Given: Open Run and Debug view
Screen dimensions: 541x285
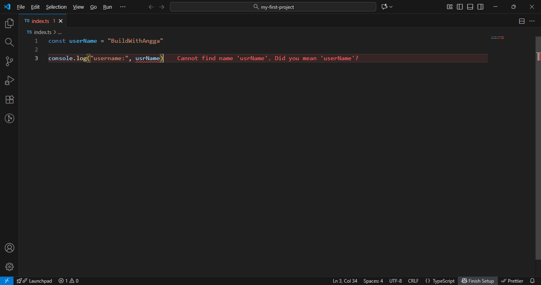Looking at the screenshot, I should pyautogui.click(x=10, y=80).
